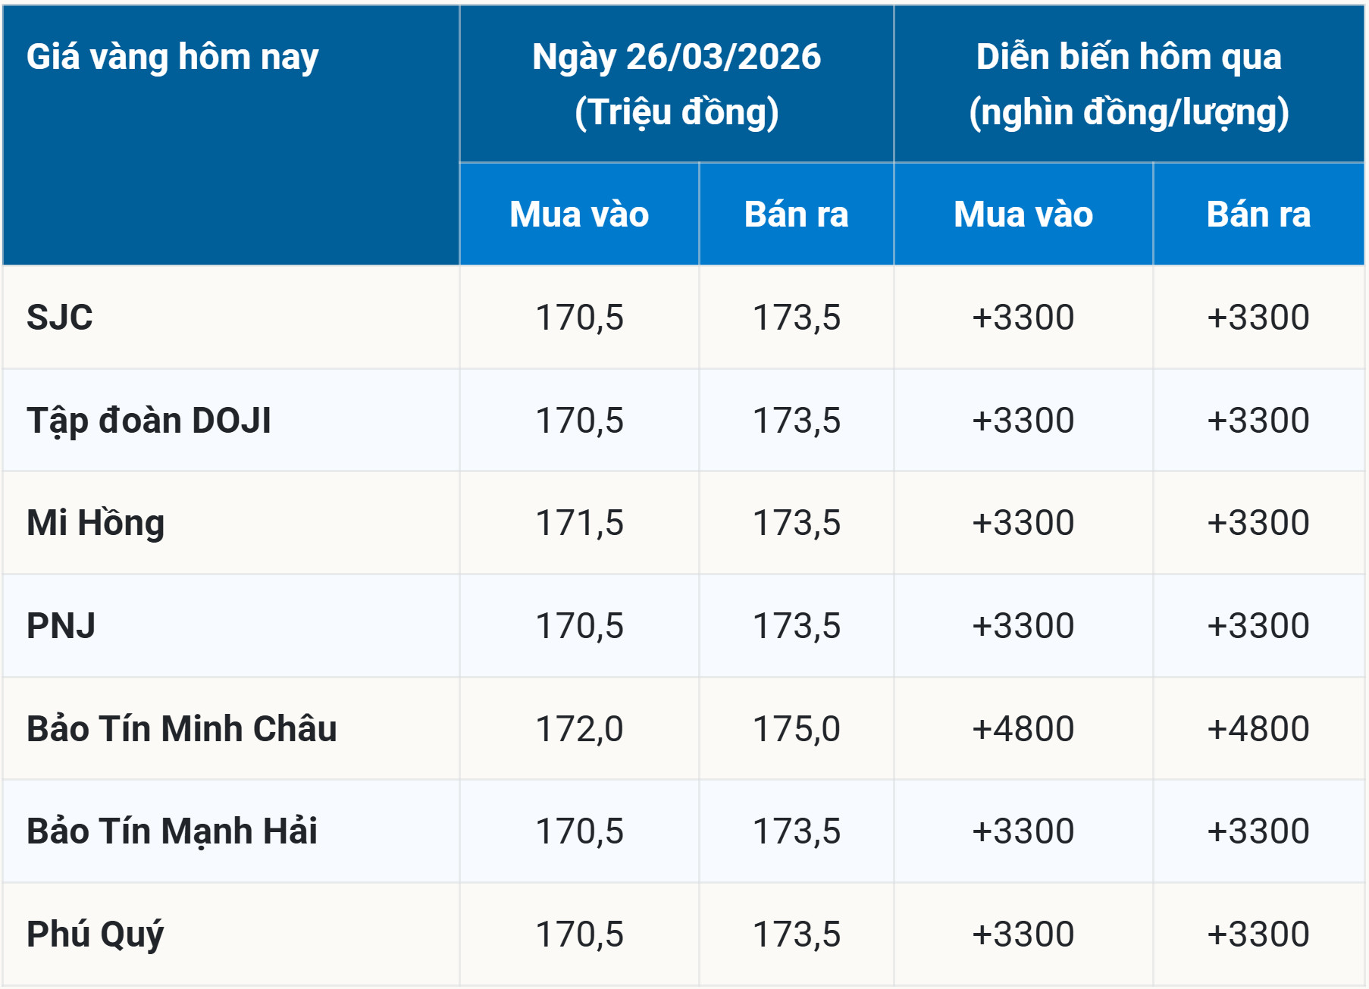Click PNJ's +3300 sell change value
Viewport: 1369px width, 989px height.
[x=1258, y=626]
